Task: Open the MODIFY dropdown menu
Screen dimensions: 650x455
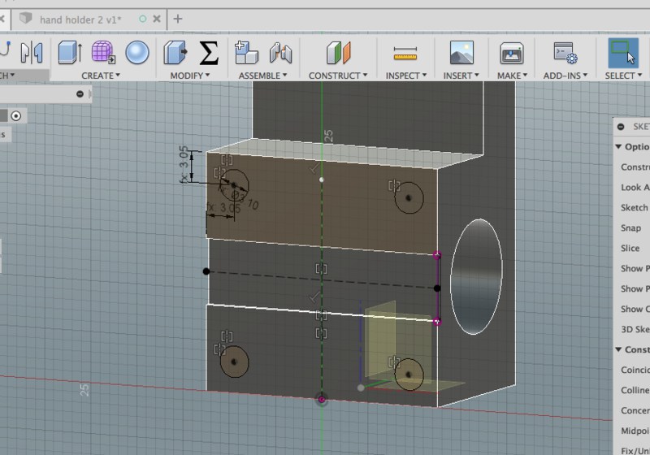Action: click(189, 76)
